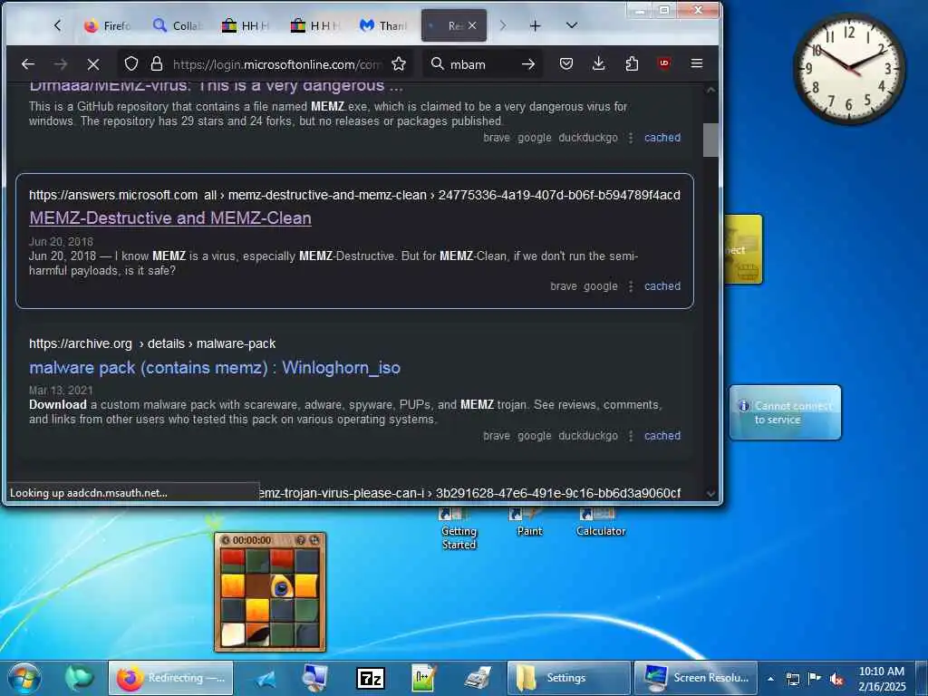Click google under the answers.microsoft.com result
This screenshot has height=696, width=928.
601,285
